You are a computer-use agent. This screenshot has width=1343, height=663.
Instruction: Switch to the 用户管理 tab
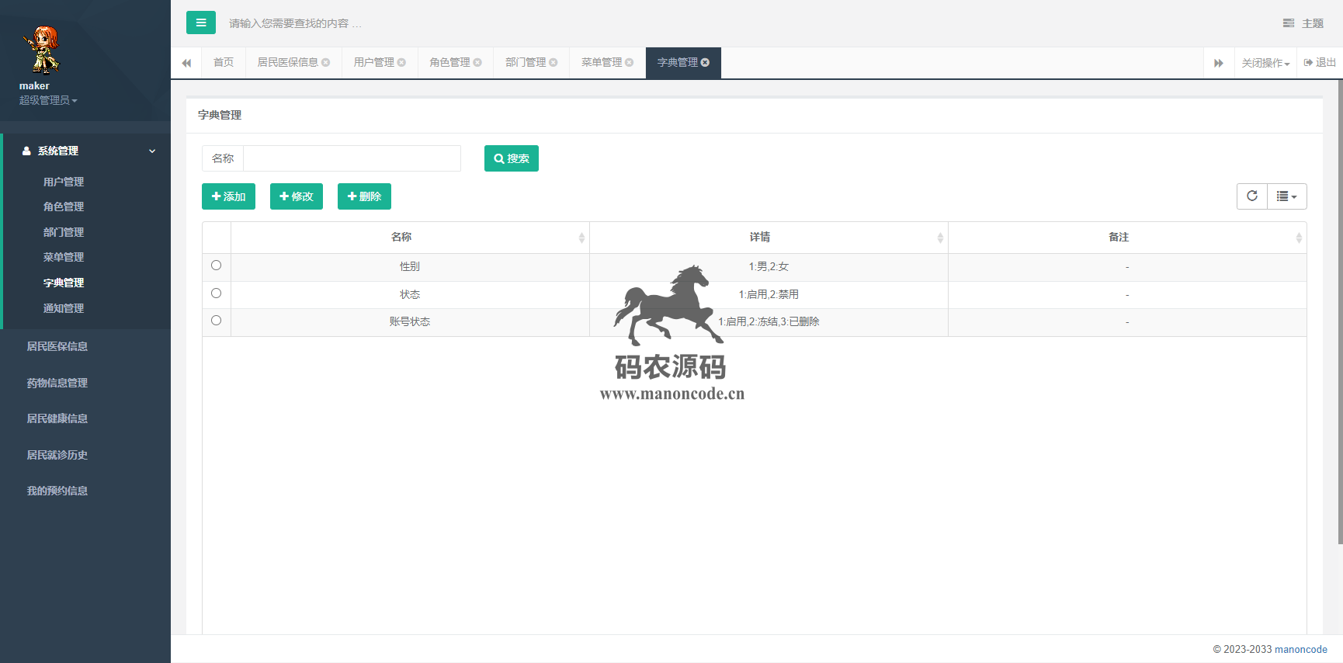point(374,63)
